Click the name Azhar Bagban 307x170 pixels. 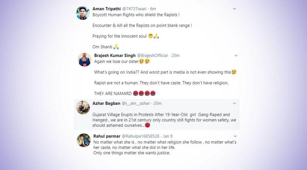pyautogui.click(x=106, y=103)
